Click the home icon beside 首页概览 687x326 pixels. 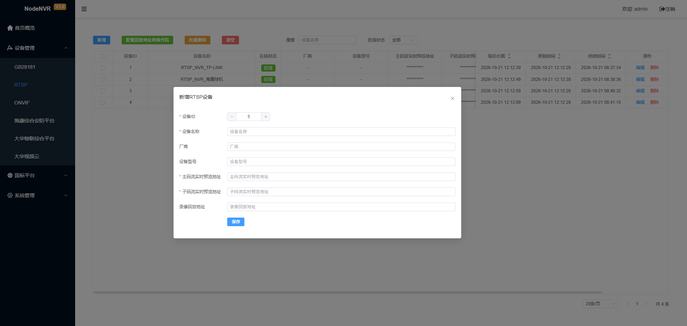(x=10, y=28)
